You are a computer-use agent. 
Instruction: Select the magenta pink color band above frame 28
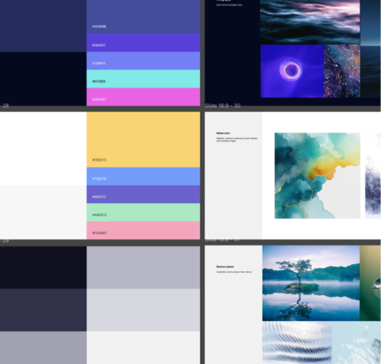[144, 97]
